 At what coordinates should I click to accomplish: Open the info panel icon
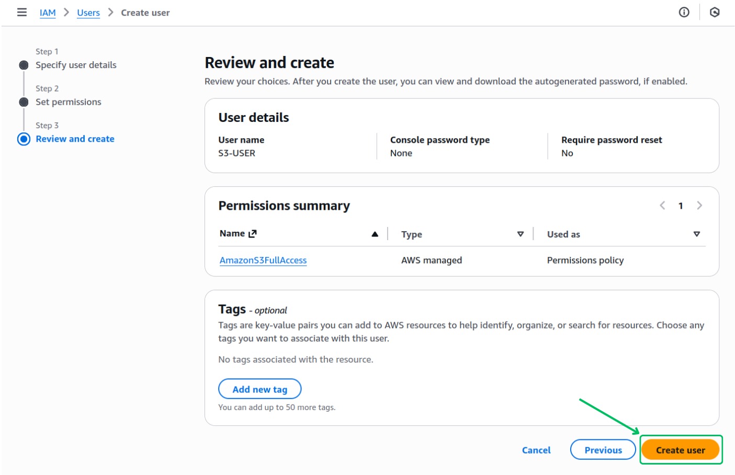click(x=684, y=12)
